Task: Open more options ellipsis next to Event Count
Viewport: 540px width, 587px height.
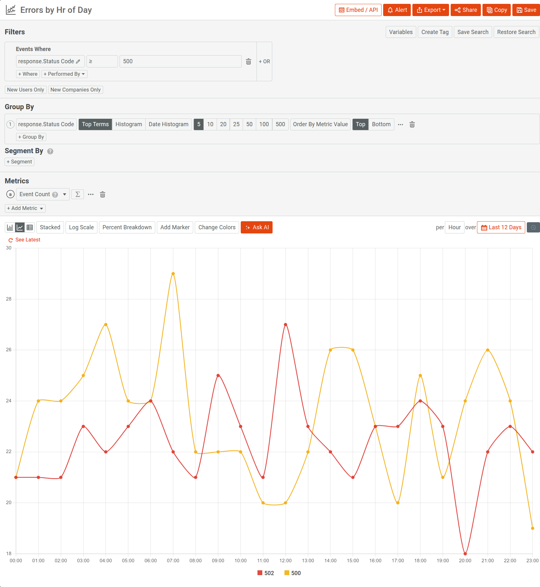Action: tap(90, 195)
